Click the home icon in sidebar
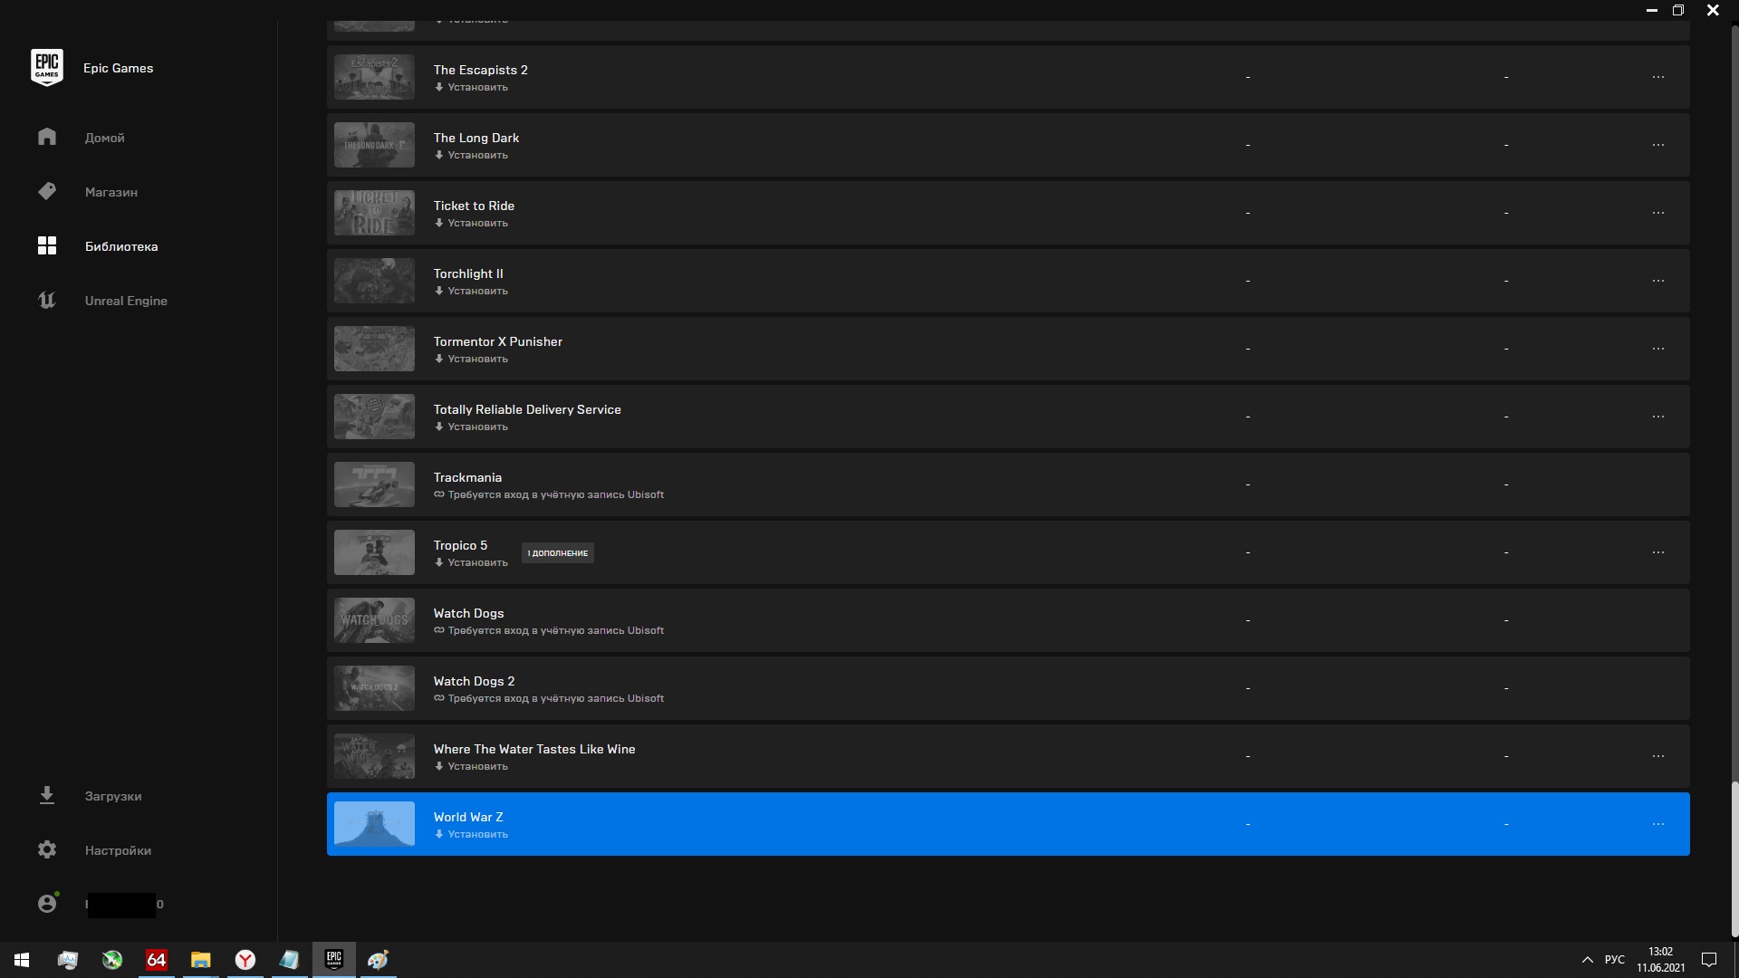Image resolution: width=1739 pixels, height=978 pixels. click(47, 137)
